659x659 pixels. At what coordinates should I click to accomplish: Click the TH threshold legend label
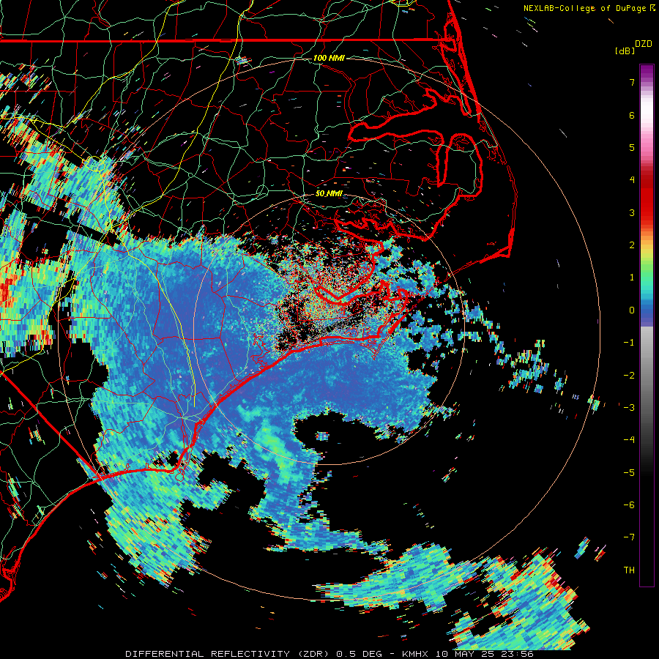tap(629, 570)
